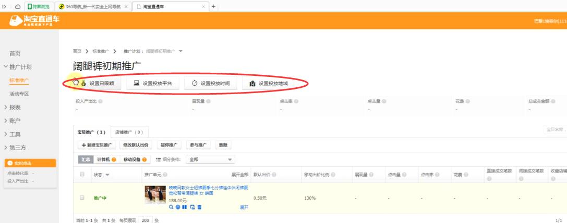Click the Taobao Zhitongche logo
The width and height of the screenshot is (567, 223).
tap(34, 20)
